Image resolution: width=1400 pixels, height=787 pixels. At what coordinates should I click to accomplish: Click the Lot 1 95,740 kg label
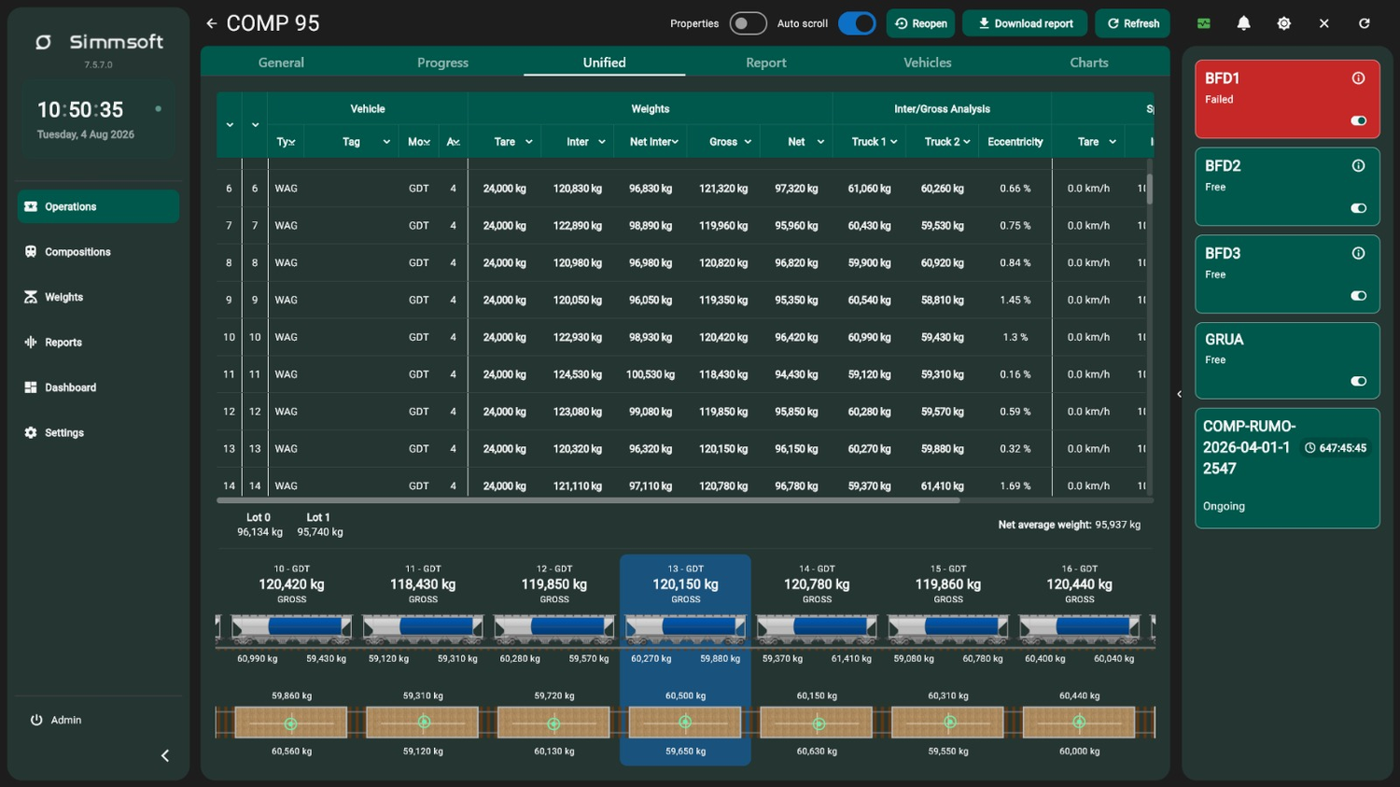[x=319, y=525]
